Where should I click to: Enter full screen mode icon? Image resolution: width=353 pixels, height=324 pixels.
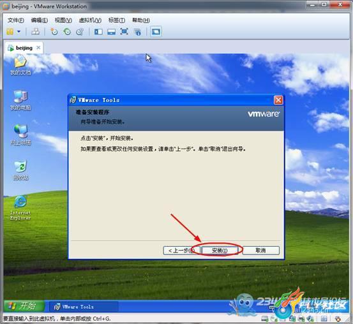(124, 32)
